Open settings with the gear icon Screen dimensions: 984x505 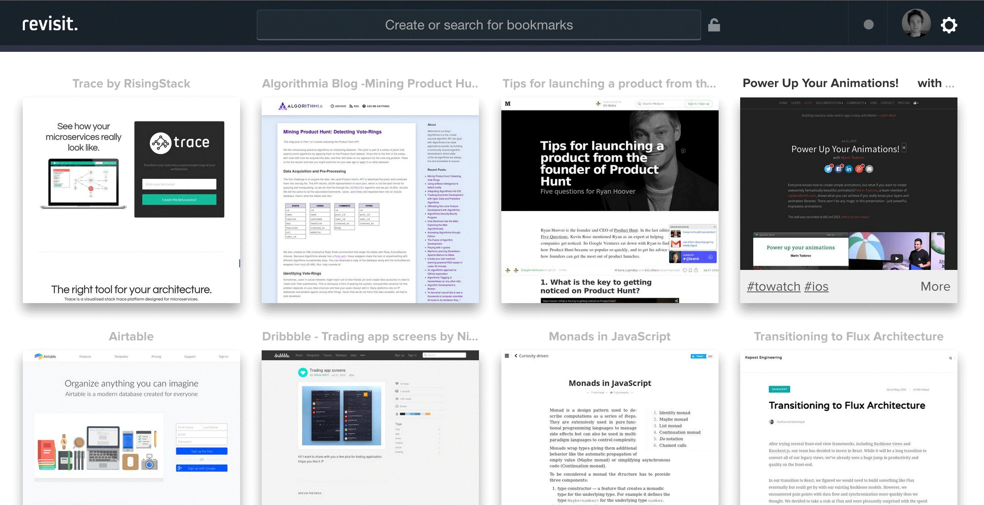coord(949,25)
